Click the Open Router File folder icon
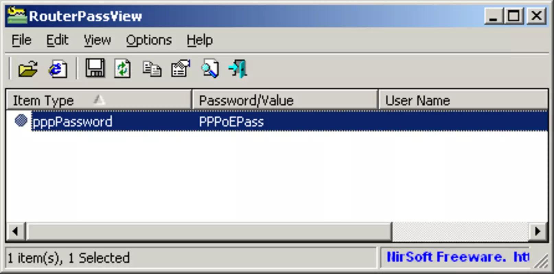 pyautogui.click(x=28, y=69)
